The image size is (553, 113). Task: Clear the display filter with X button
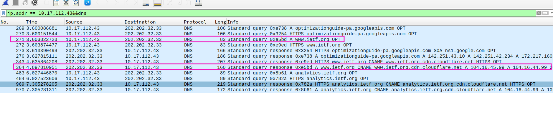point(539,13)
